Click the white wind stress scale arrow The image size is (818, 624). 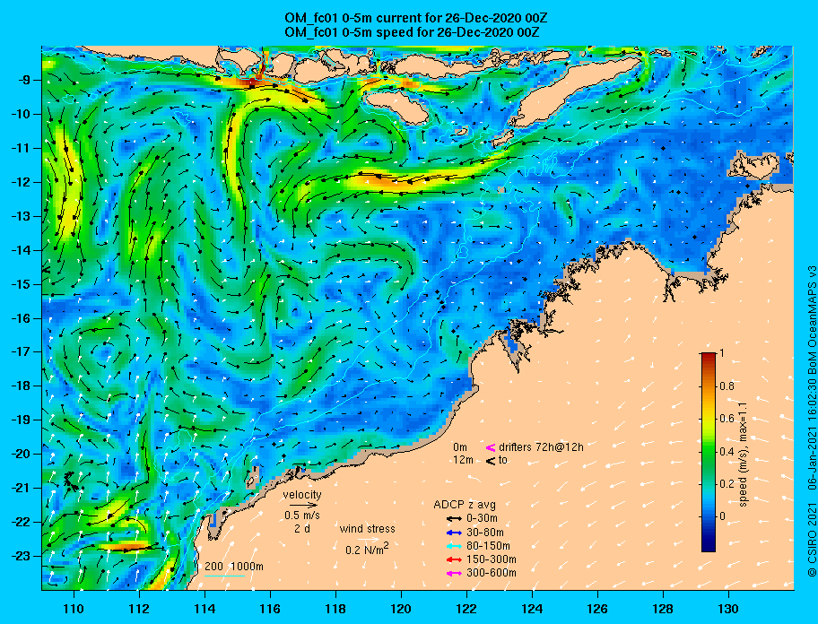(x=370, y=540)
